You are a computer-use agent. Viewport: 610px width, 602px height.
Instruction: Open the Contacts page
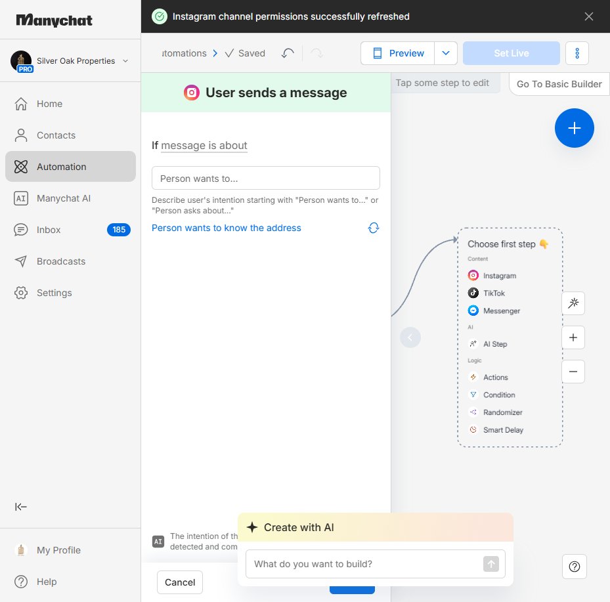[70, 135]
